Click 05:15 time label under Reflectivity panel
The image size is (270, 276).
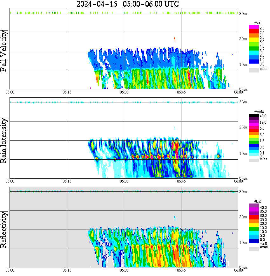click(67, 270)
